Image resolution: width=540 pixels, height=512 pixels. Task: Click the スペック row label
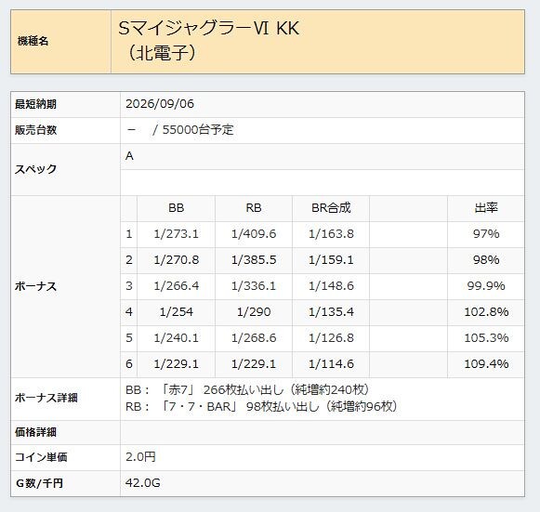pos(35,169)
